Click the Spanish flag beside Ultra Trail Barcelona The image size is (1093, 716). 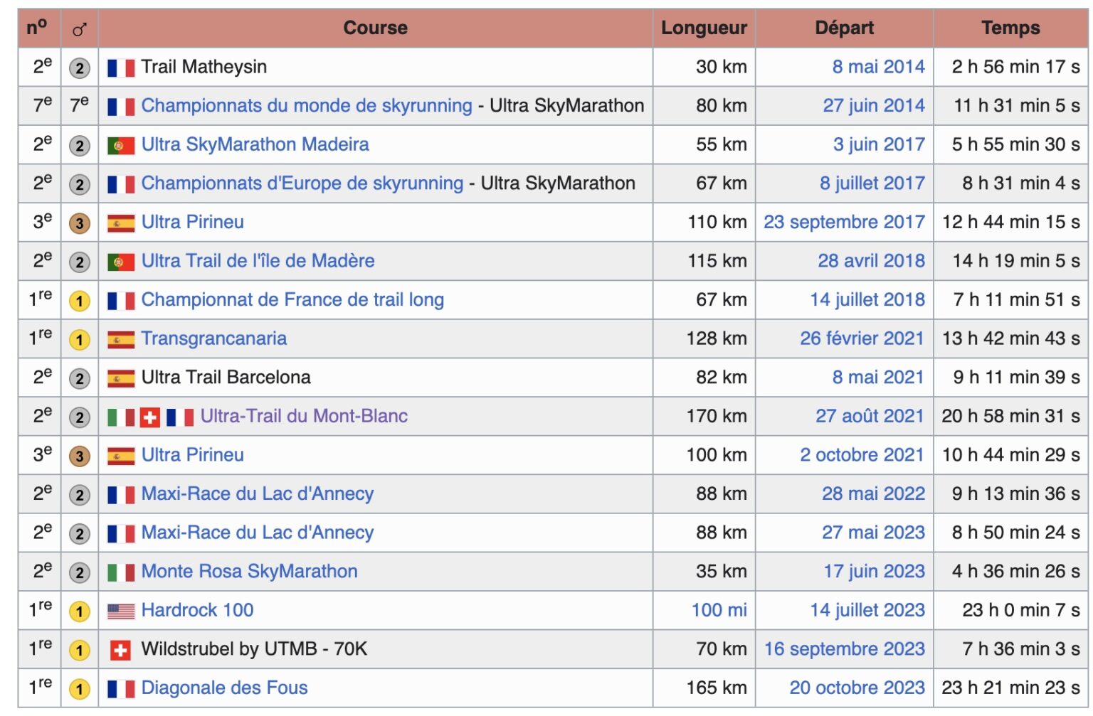(121, 379)
